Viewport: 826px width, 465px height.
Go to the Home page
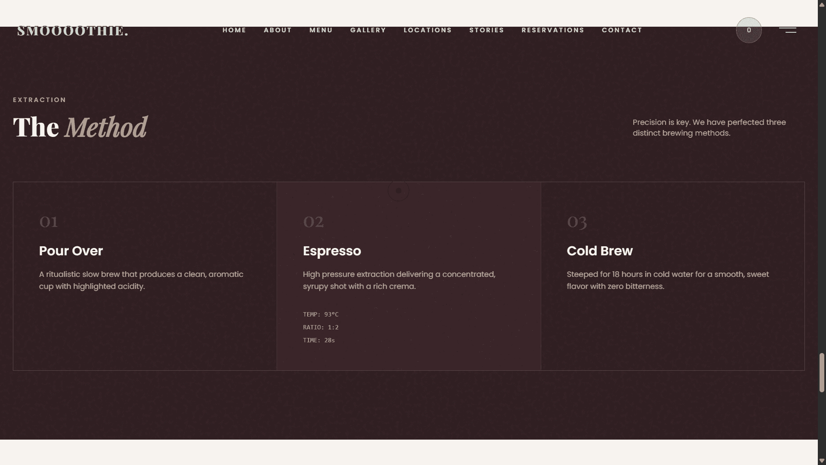(234, 30)
